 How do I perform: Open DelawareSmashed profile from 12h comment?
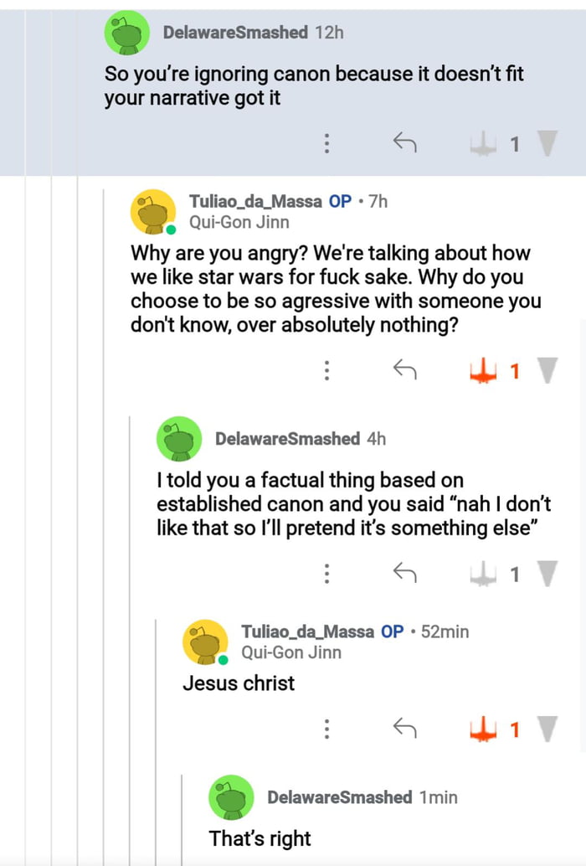pos(235,33)
